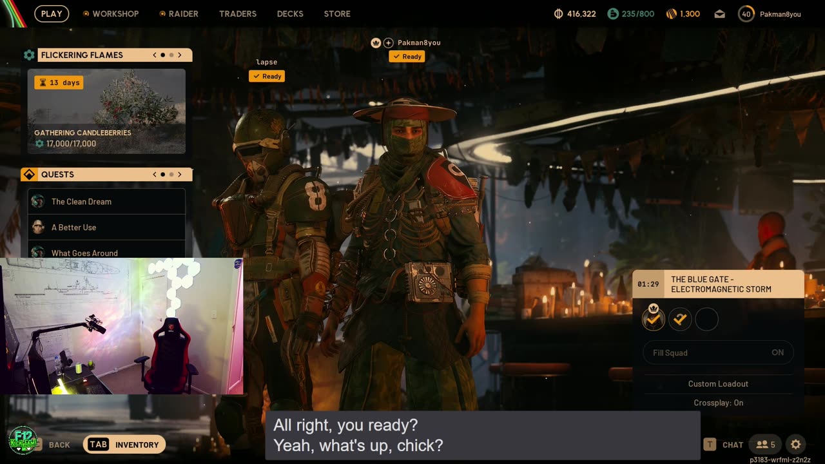825x464 pixels.
Task: Go to next Quests page arrow
Action: pyautogui.click(x=180, y=175)
